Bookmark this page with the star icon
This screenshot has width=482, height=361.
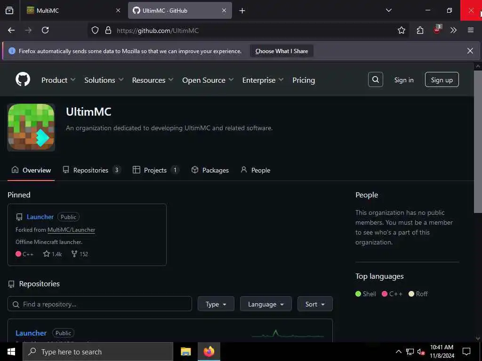(x=401, y=30)
